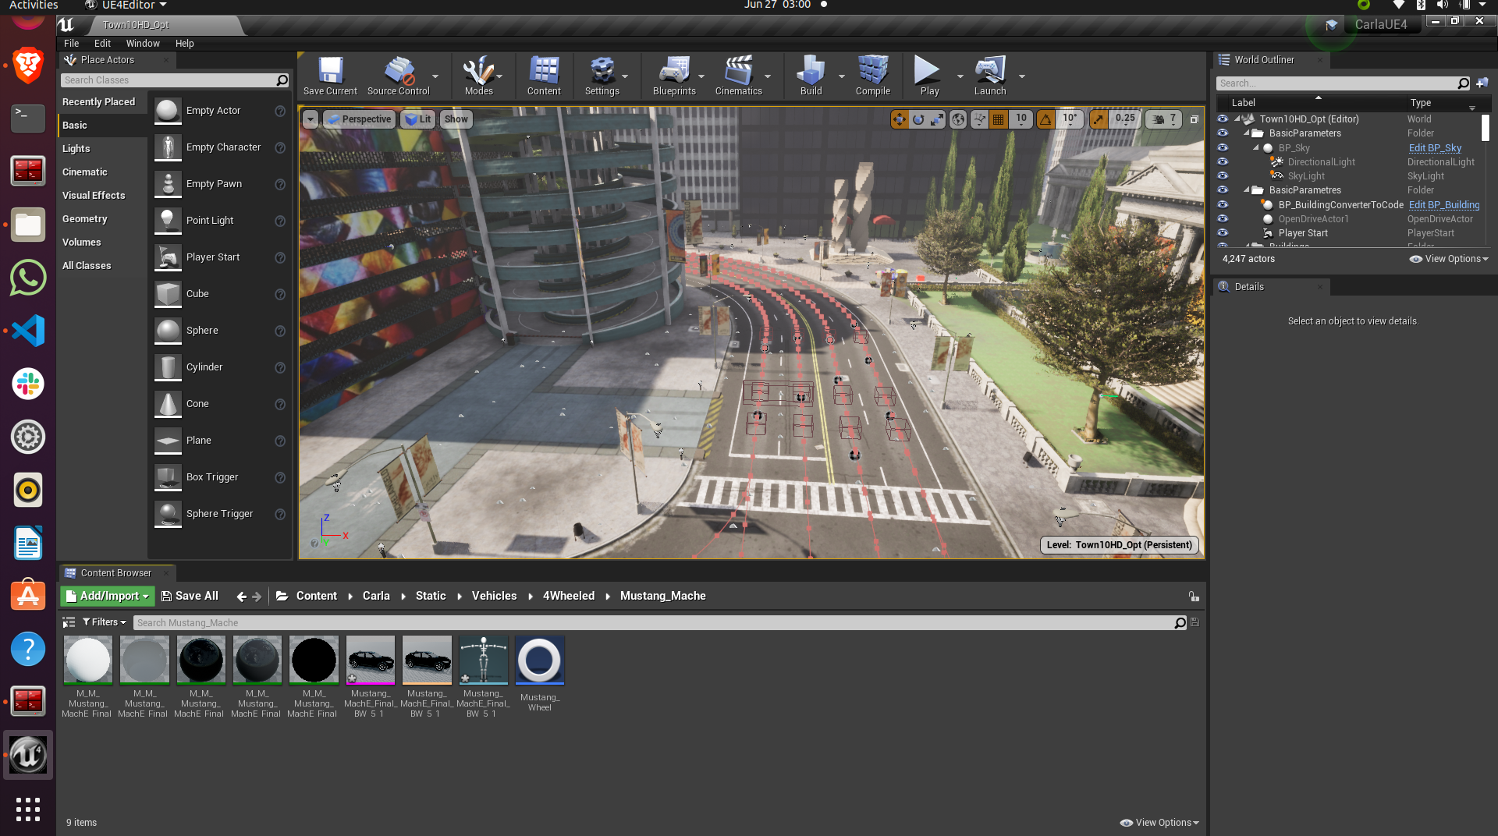Click the Compile toolbar icon
This screenshot has height=836, width=1498.
pyautogui.click(x=872, y=76)
